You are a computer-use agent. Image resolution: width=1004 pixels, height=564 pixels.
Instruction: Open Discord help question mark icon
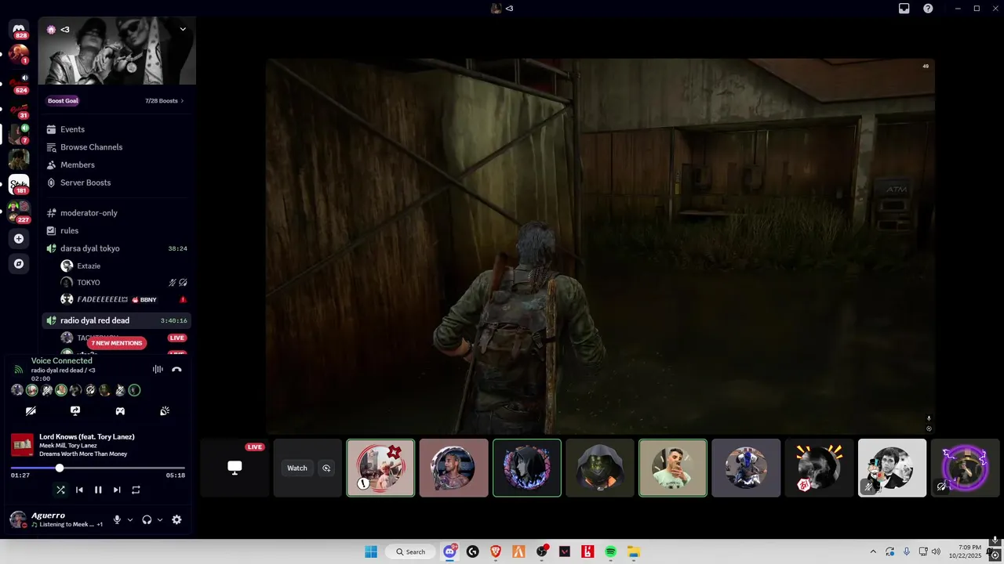(x=928, y=8)
